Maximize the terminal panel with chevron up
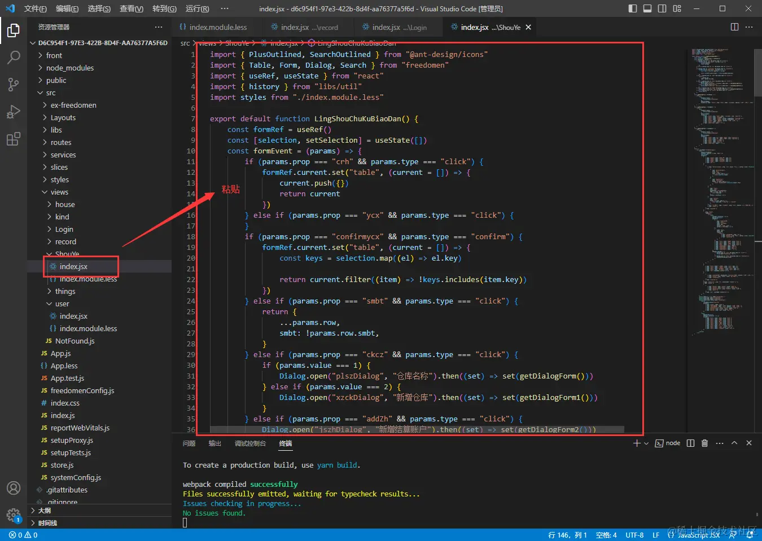The width and height of the screenshot is (762, 541). pyautogui.click(x=734, y=443)
